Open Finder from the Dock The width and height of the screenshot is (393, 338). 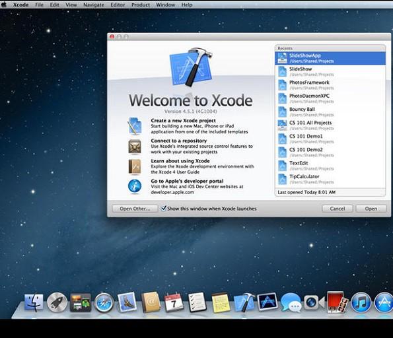(34, 302)
